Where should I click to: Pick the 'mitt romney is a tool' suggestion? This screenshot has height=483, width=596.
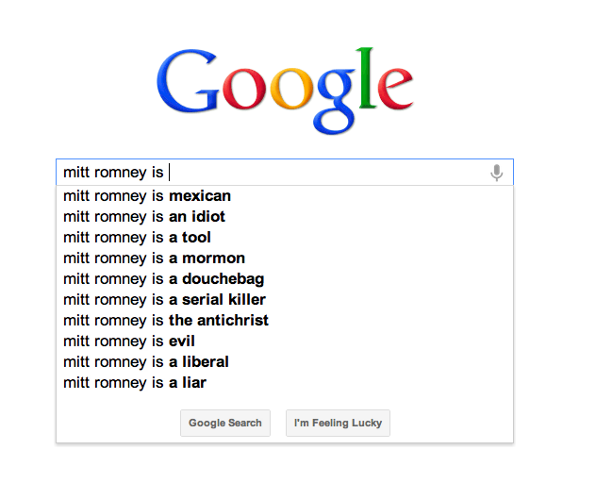point(138,238)
